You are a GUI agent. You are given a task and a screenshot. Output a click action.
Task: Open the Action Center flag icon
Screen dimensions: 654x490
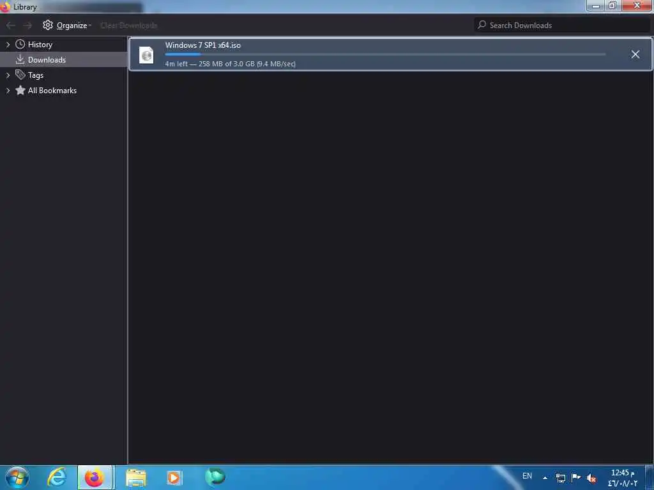(576, 477)
